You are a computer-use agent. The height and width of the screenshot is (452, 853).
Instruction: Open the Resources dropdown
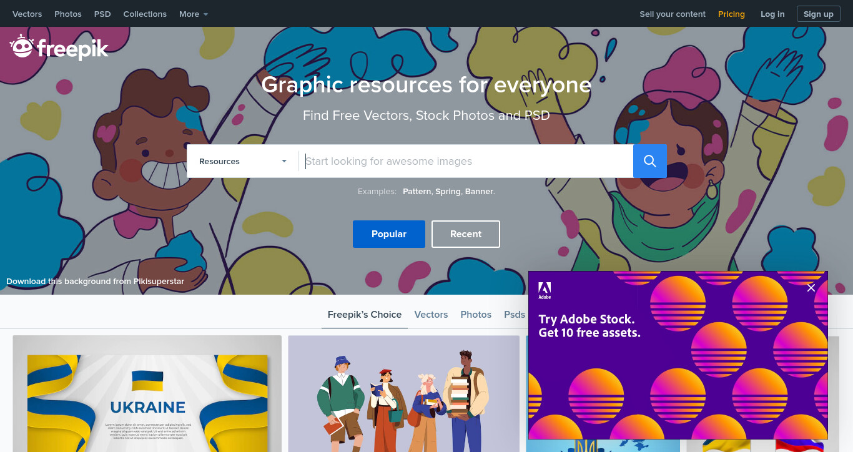[x=243, y=161]
